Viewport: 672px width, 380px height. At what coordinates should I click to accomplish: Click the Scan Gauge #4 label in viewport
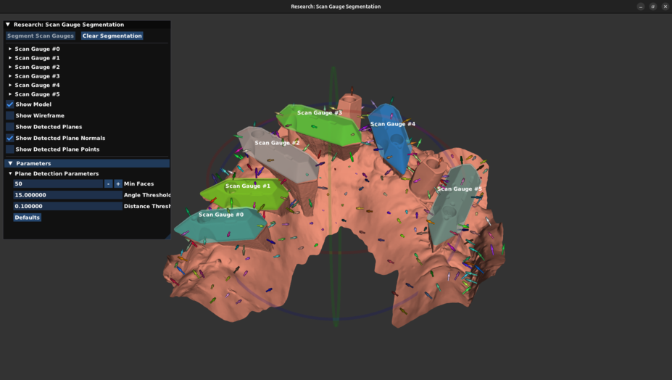click(x=392, y=124)
